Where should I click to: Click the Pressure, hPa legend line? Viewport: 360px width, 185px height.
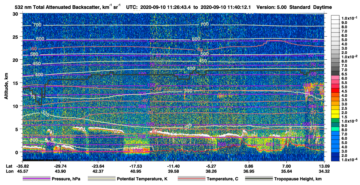pos(36,179)
